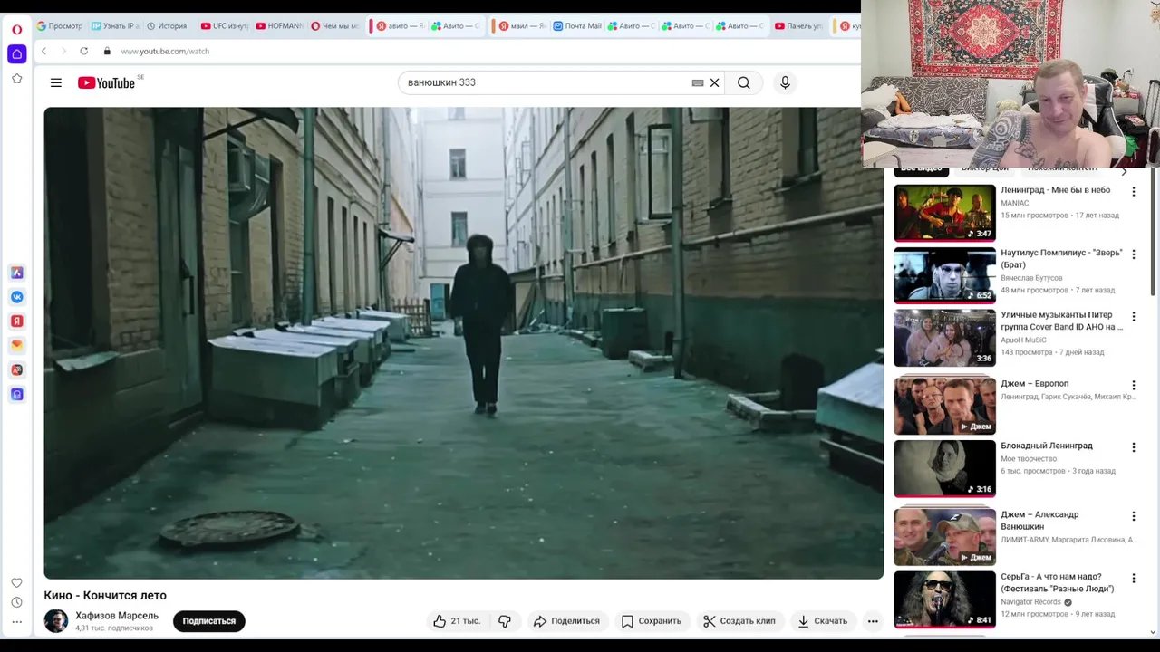Switch to the UFC browser tab
The width and height of the screenshot is (1160, 652).
coord(223,25)
